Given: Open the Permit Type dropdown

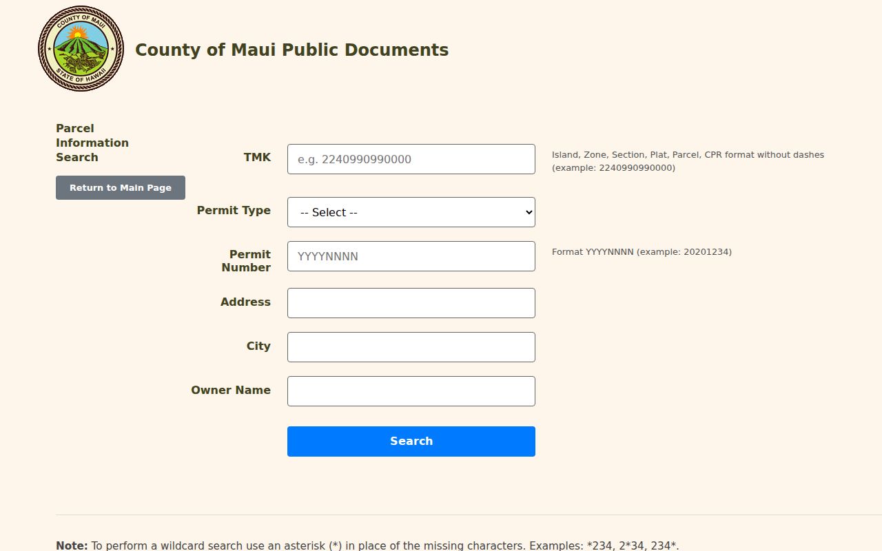Looking at the screenshot, I should click(411, 212).
